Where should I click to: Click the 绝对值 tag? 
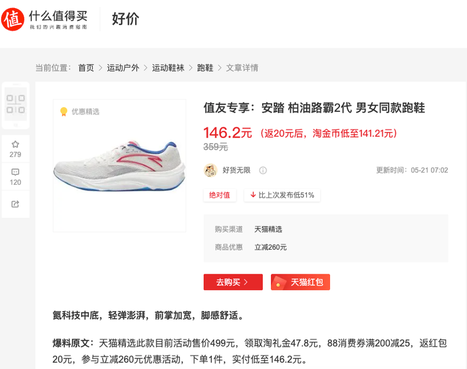[220, 195]
